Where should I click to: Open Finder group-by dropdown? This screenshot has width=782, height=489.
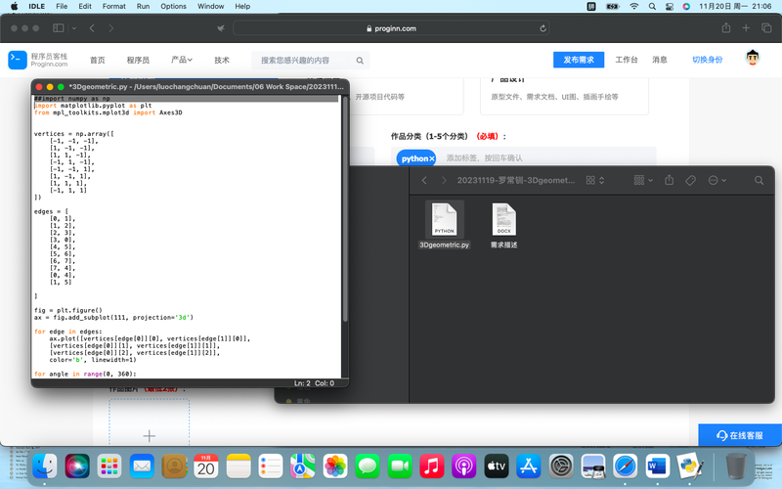point(643,180)
